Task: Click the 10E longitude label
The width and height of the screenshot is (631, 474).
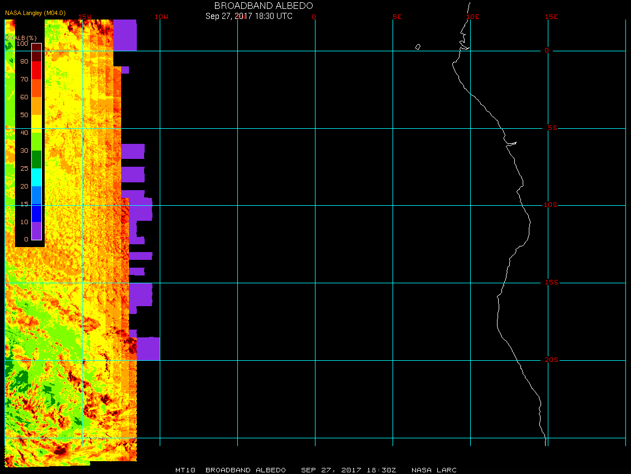Action: pos(473,17)
